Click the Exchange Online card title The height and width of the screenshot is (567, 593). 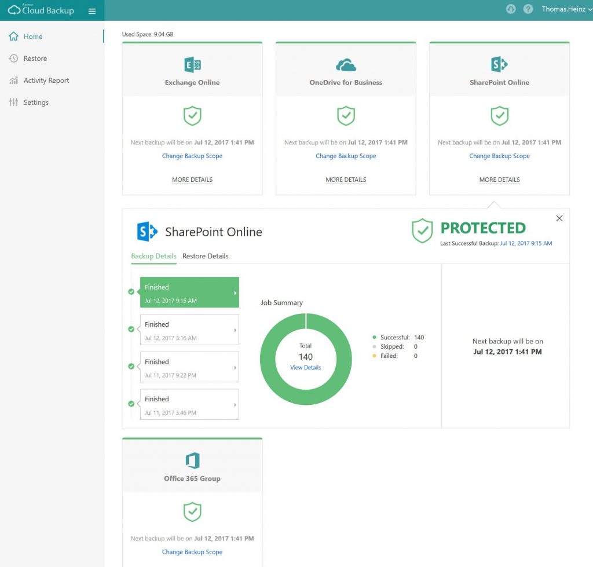pos(192,82)
